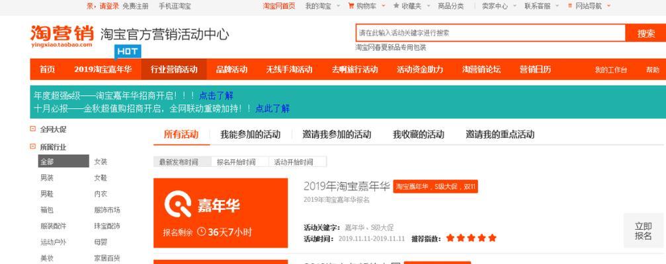The width and height of the screenshot is (666, 264).
Task: Filter by 运动户外 industry
Action: (54, 242)
